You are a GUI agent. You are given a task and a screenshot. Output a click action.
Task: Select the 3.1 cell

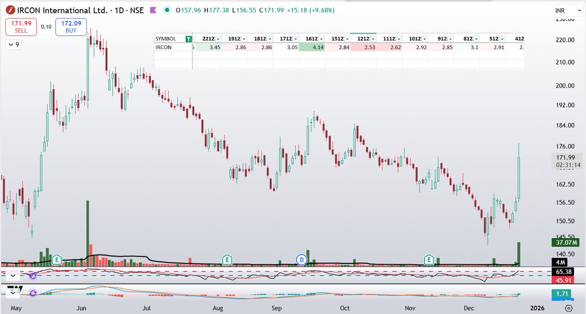(467, 47)
